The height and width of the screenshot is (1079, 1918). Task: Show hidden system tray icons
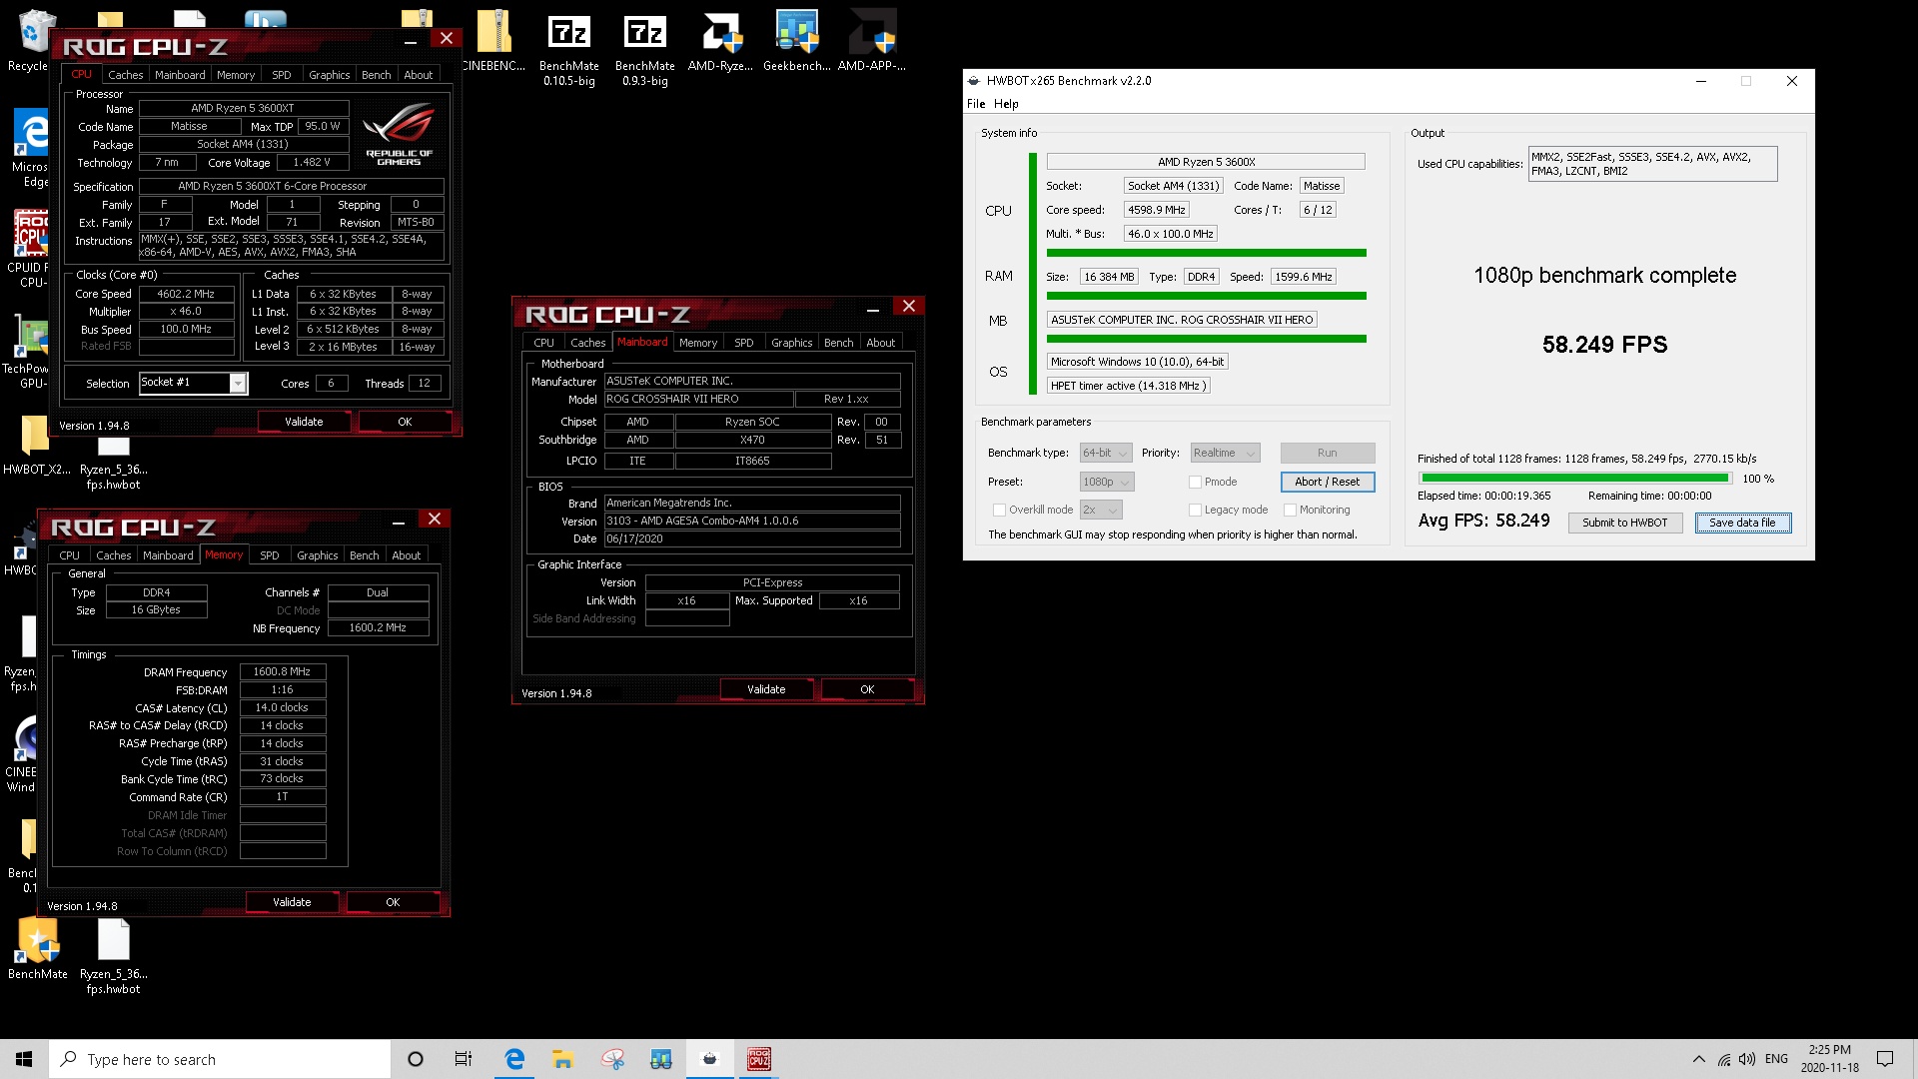click(1699, 1059)
